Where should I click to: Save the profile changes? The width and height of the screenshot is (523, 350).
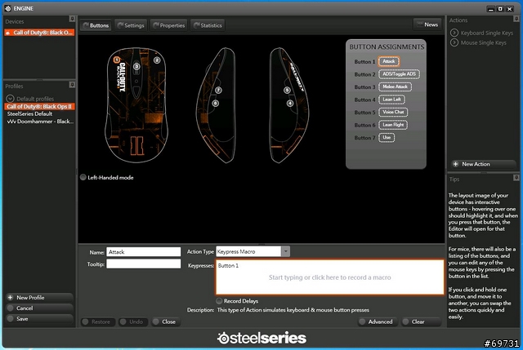39,319
